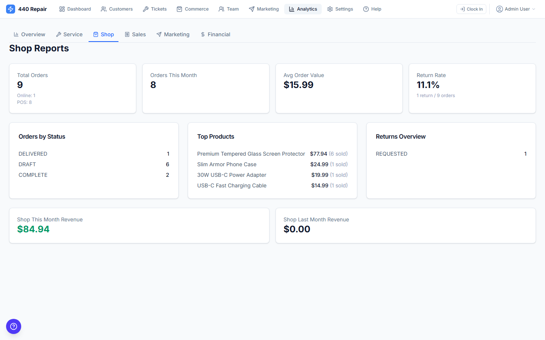
Task: Open the Dashboard section
Action: click(x=75, y=9)
